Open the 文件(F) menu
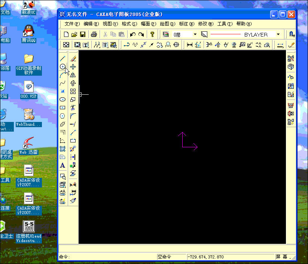Screen dimensions: 308x264 point(72,24)
